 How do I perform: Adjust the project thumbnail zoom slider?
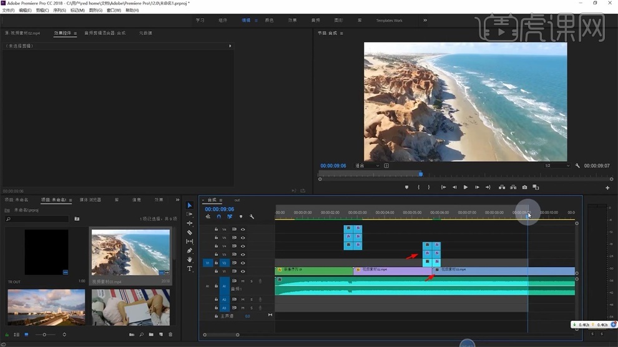coord(44,335)
